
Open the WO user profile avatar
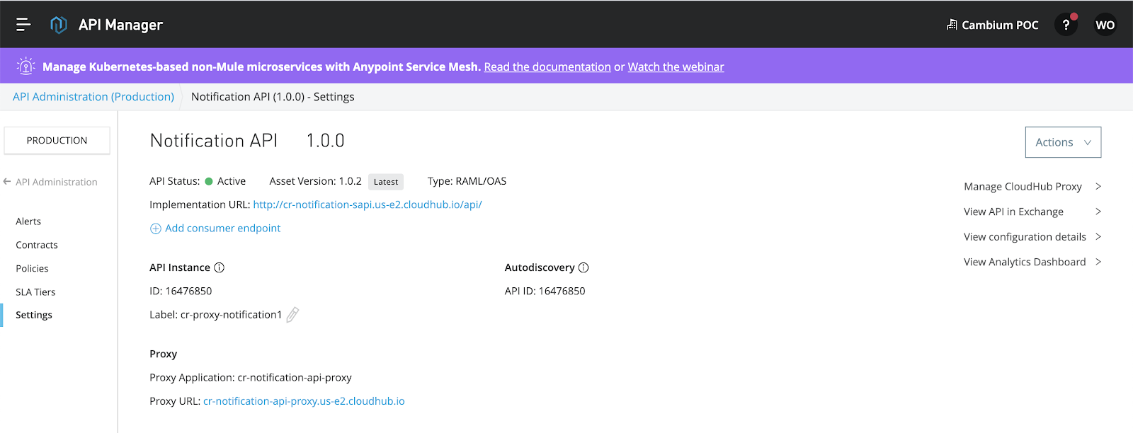tap(1105, 25)
